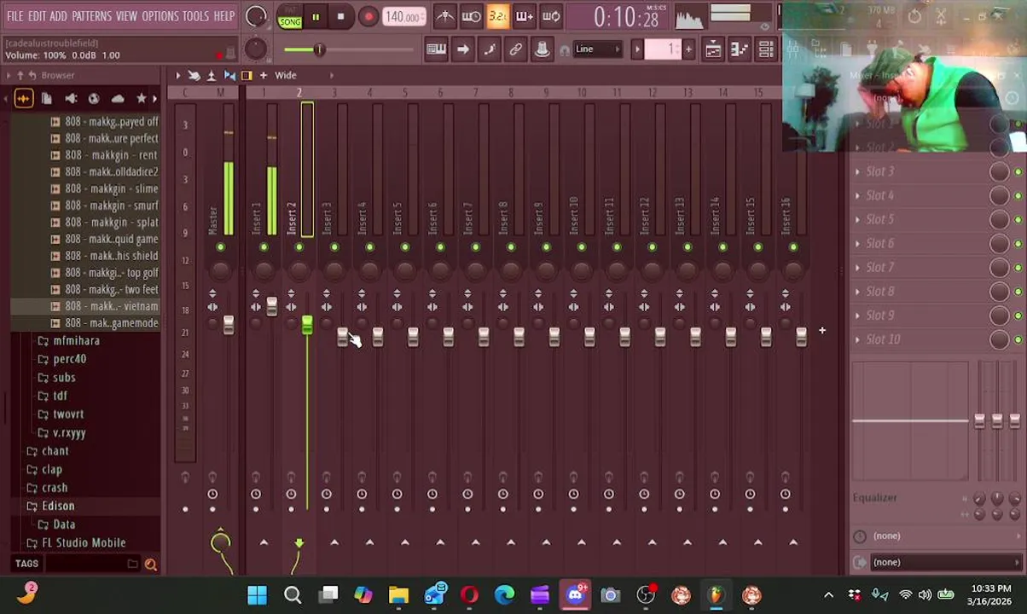
Task: Mute Insert 1 via its green light
Action: tap(264, 247)
